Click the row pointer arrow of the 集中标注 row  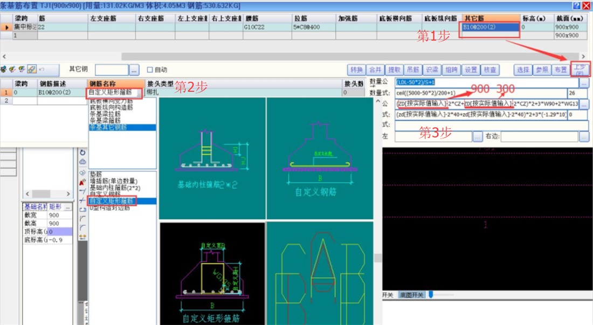point(6,27)
